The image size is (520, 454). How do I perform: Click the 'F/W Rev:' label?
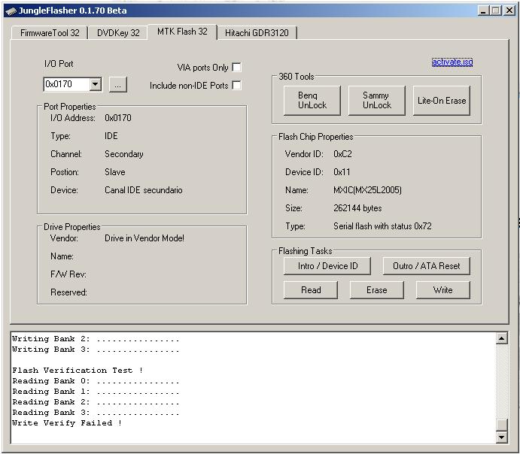[68, 274]
